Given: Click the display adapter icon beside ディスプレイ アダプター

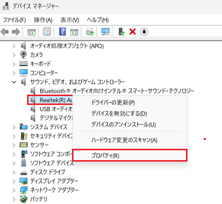Looking at the screenshot, I should point(24,181).
